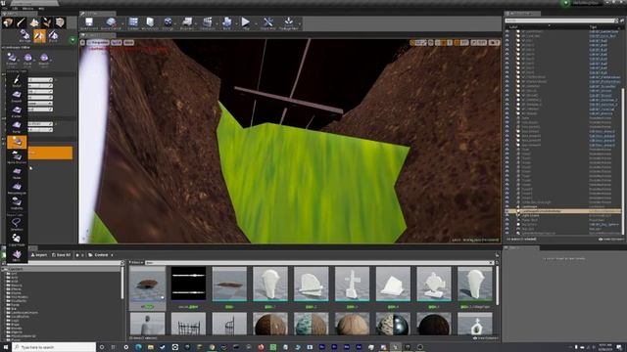Image resolution: width=627 pixels, height=352 pixels.
Task: Open the viewport Show dropdown
Action: 128,42
